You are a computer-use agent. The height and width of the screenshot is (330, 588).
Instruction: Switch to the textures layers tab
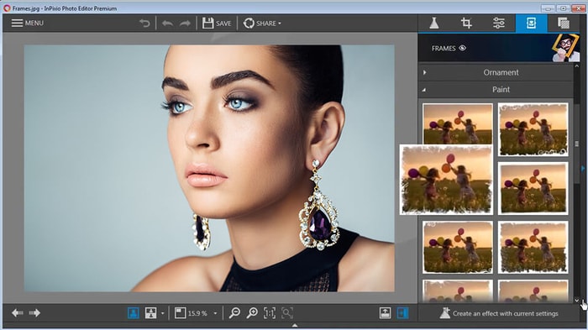(564, 24)
